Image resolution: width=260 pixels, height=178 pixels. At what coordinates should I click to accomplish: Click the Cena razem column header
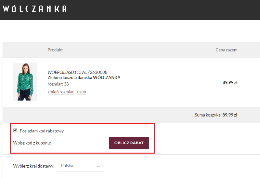coord(226,50)
